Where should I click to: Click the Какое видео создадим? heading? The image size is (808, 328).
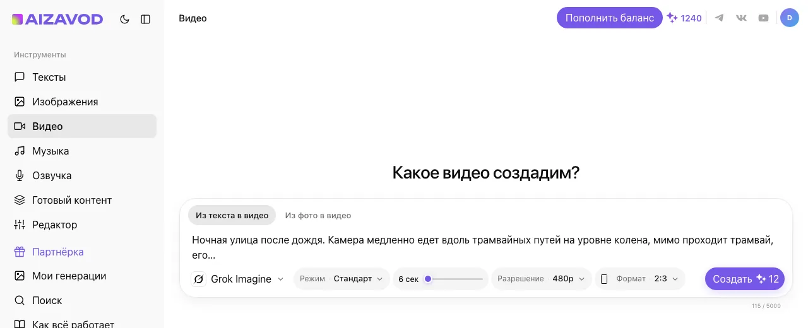[486, 173]
